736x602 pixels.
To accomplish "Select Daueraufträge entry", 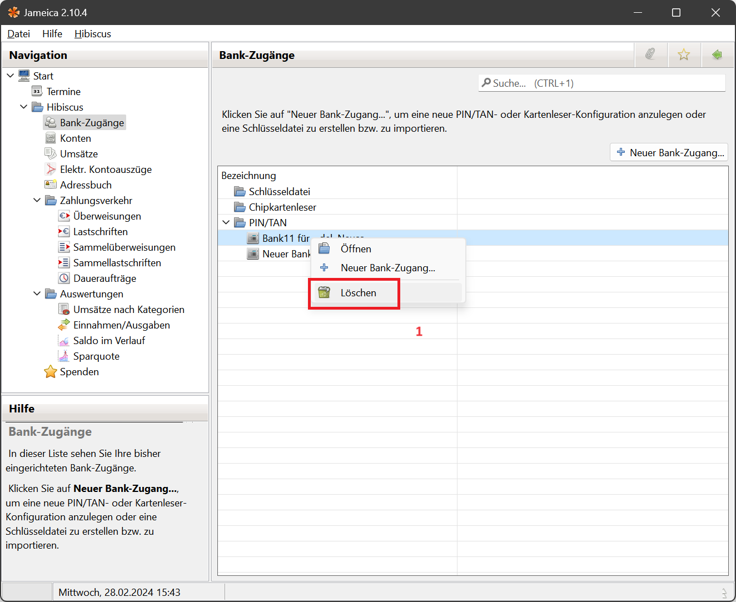I will tap(105, 278).
